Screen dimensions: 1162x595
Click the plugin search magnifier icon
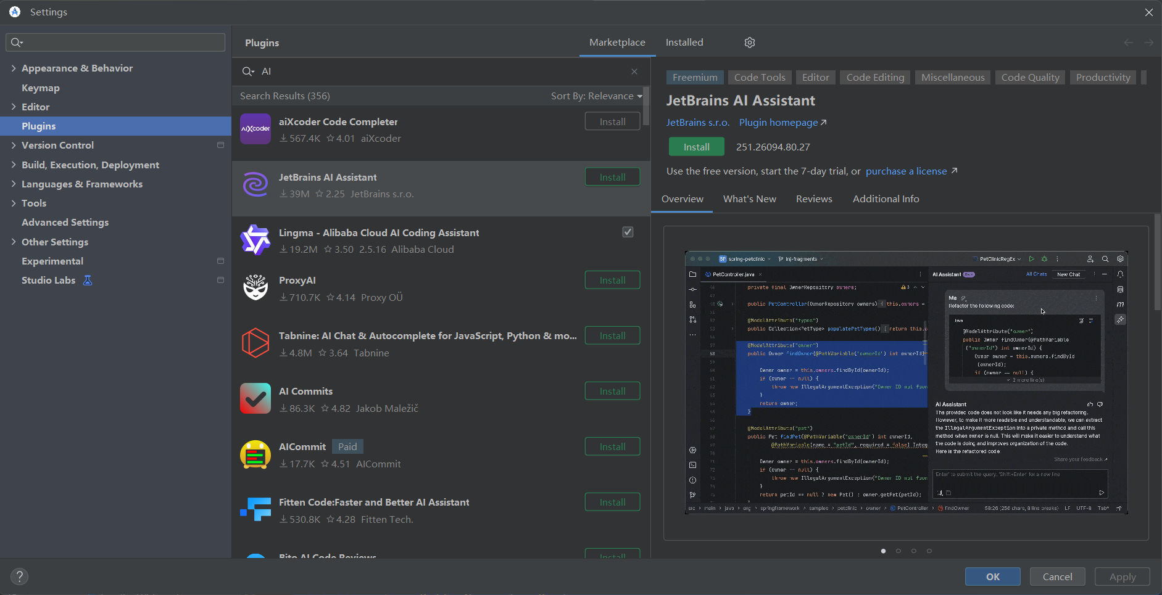click(247, 72)
